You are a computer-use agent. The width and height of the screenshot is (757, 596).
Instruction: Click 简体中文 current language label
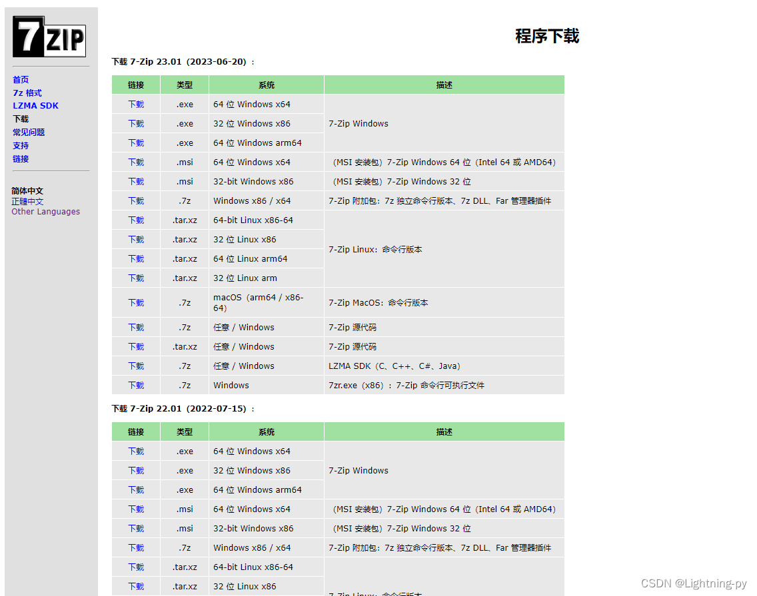coord(27,191)
